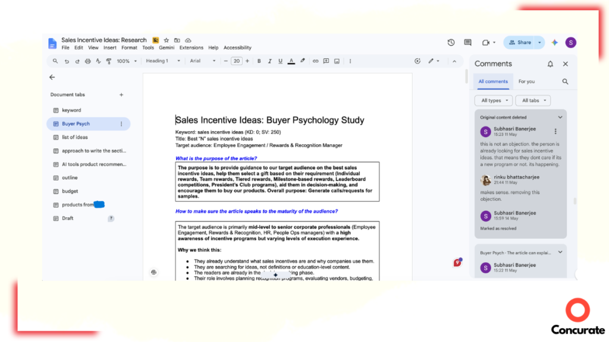
Task: Open the highlight color pen
Action: [303, 61]
